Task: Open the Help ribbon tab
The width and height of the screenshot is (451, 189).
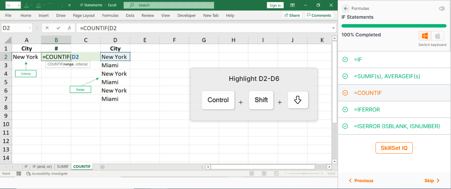Action: click(x=230, y=15)
